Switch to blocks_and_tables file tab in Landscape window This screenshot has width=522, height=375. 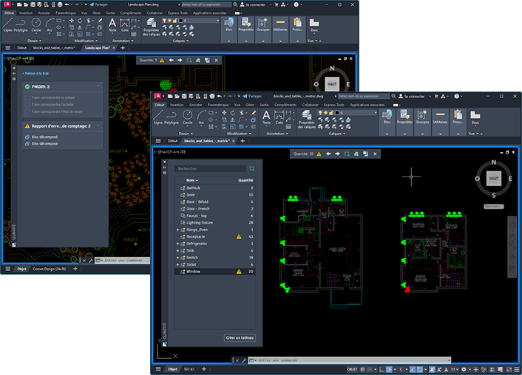[54, 48]
